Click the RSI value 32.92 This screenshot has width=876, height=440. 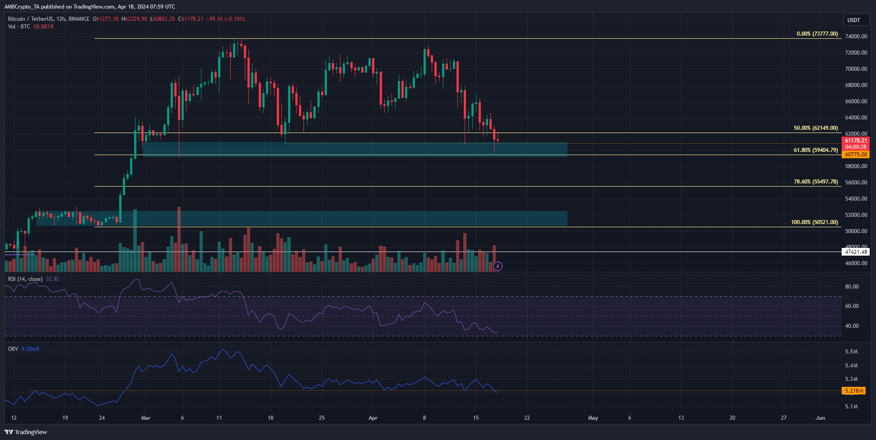[x=52, y=279]
